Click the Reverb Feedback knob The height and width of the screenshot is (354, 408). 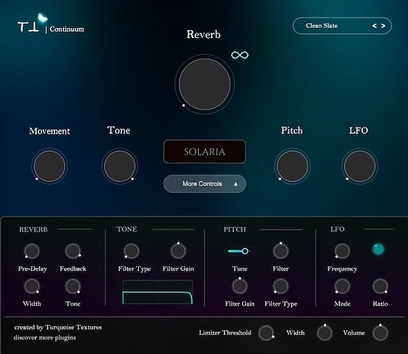tap(73, 251)
